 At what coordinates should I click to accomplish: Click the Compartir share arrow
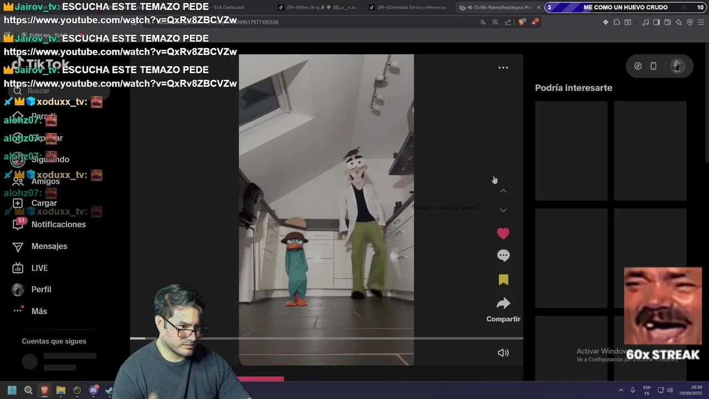(x=503, y=304)
